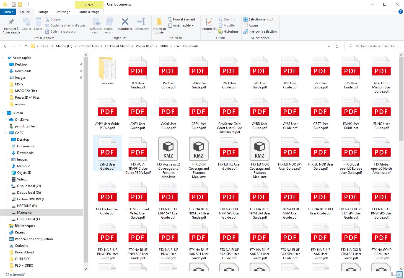Select FTX NA GOLD CRM SP3 User Guide
Image resolution: width=404 pixels, height=278 pixels.
coord(351,241)
